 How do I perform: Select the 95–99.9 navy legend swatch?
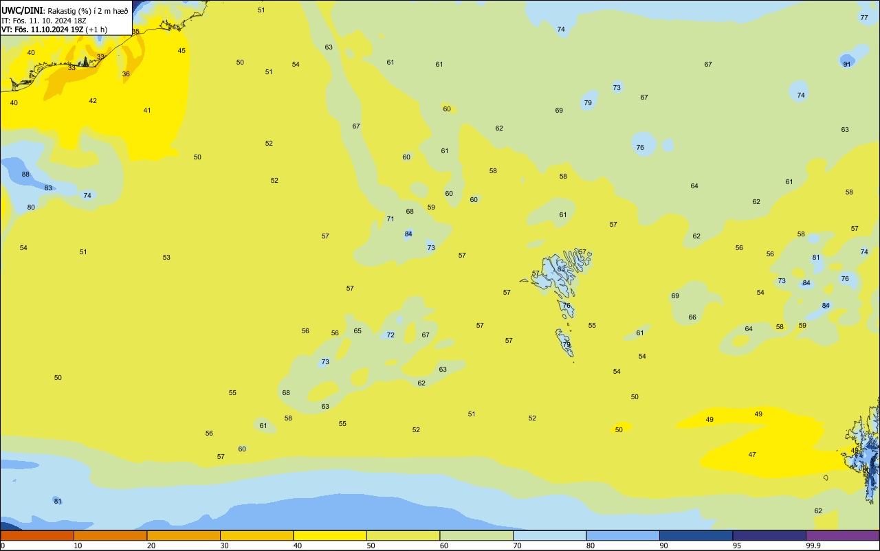(x=769, y=535)
